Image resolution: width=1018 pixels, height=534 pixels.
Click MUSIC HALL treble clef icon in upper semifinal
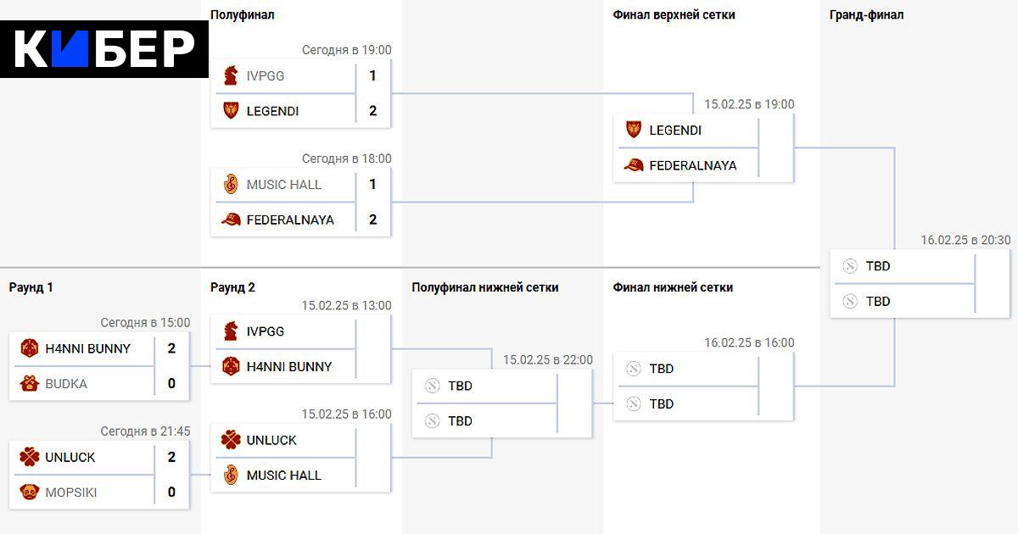click(231, 185)
